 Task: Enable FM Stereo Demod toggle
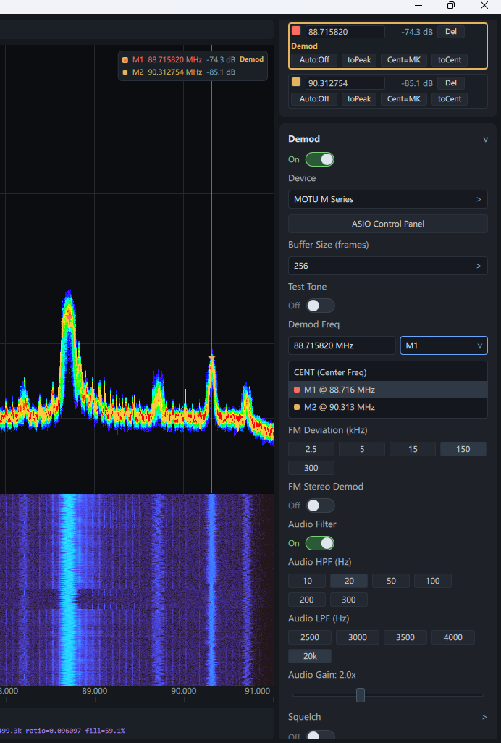coord(319,505)
